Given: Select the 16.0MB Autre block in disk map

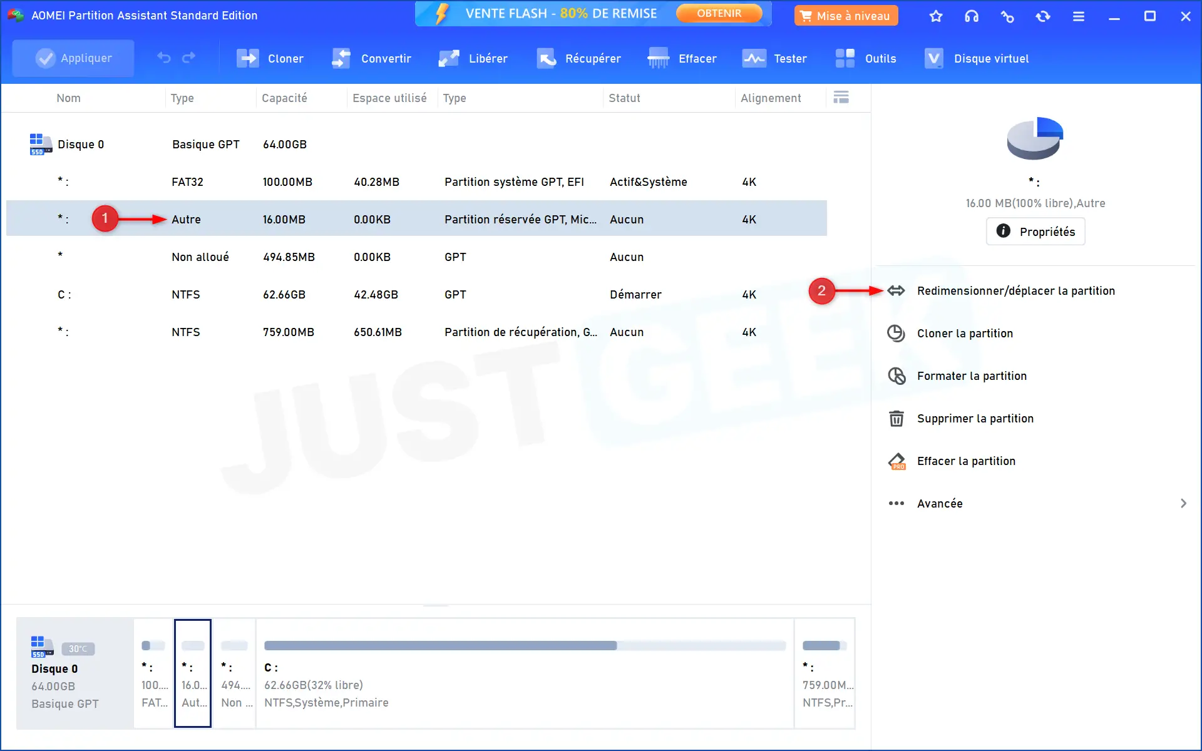Looking at the screenshot, I should 193,673.
